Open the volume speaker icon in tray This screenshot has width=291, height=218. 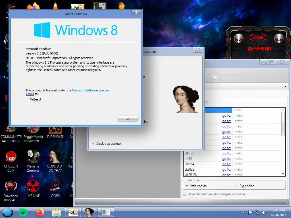(264, 212)
